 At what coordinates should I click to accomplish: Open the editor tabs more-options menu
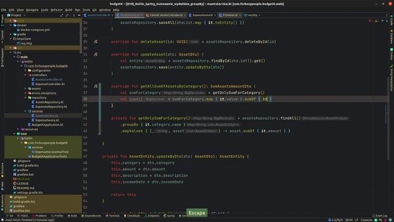387,15
